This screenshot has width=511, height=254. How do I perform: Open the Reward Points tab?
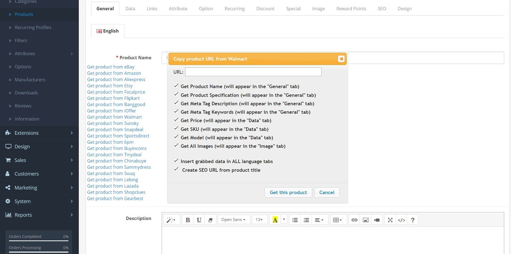click(351, 9)
